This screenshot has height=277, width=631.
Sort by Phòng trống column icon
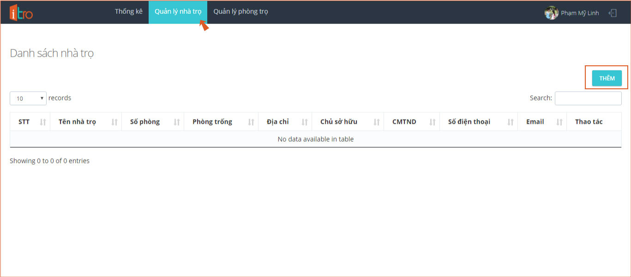251,122
